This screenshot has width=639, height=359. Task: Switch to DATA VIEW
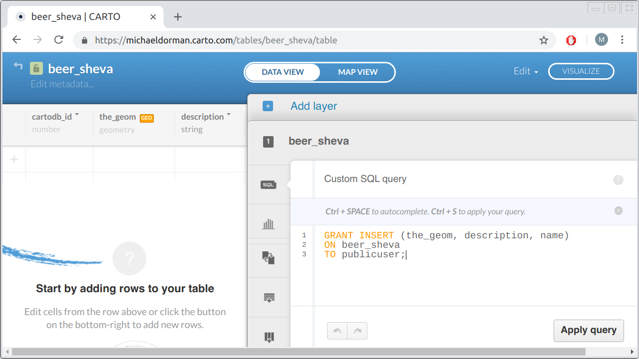[x=283, y=72]
